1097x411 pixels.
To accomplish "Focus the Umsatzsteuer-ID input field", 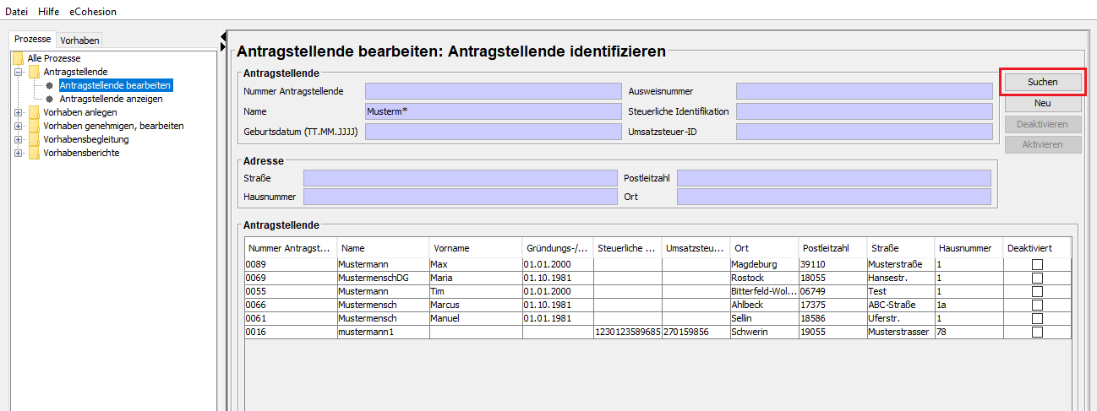I will (x=864, y=132).
